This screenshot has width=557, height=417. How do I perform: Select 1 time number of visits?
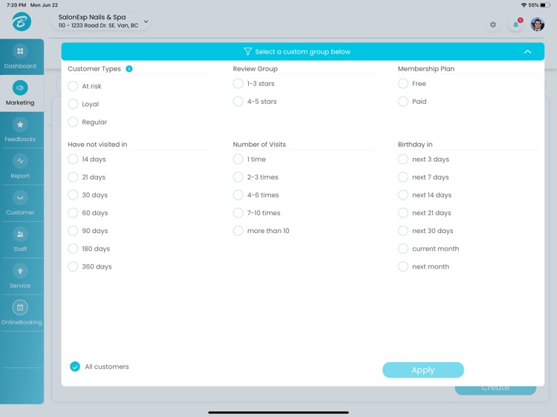coord(238,160)
